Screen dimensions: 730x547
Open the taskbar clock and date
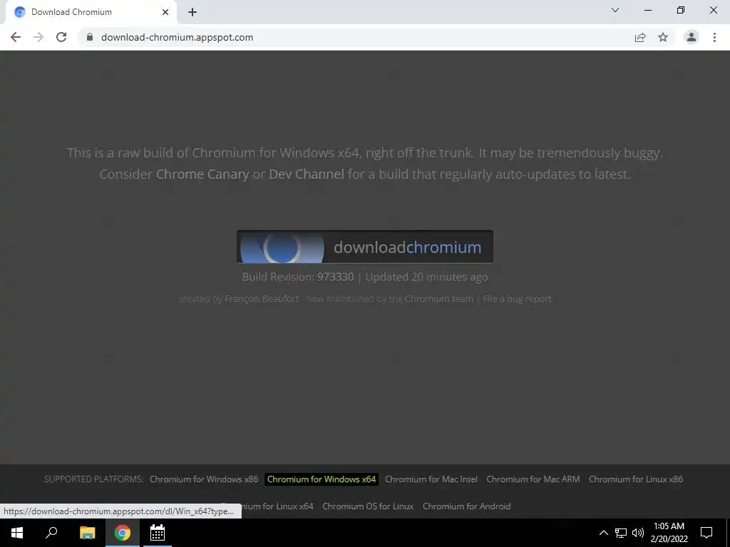click(669, 533)
